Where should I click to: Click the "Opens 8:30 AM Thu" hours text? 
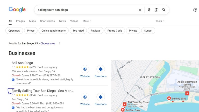coord(33,103)
